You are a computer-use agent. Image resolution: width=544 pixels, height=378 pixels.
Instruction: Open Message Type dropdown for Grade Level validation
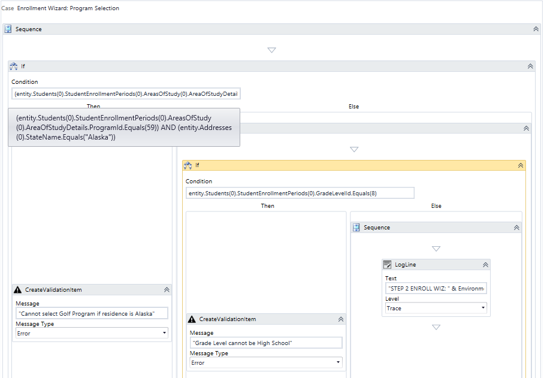coord(338,362)
